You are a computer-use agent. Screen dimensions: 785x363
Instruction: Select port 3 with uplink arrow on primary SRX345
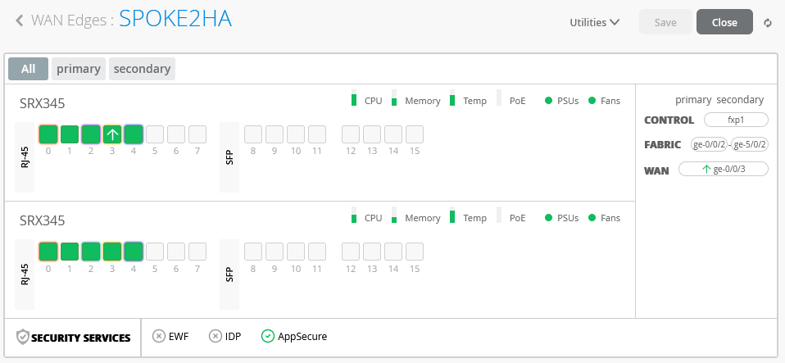click(x=112, y=134)
